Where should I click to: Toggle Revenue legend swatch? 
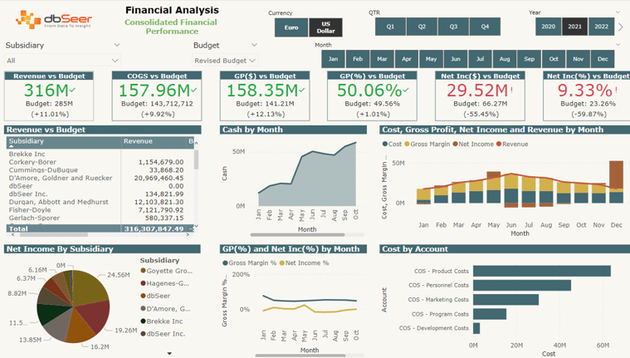(x=499, y=144)
